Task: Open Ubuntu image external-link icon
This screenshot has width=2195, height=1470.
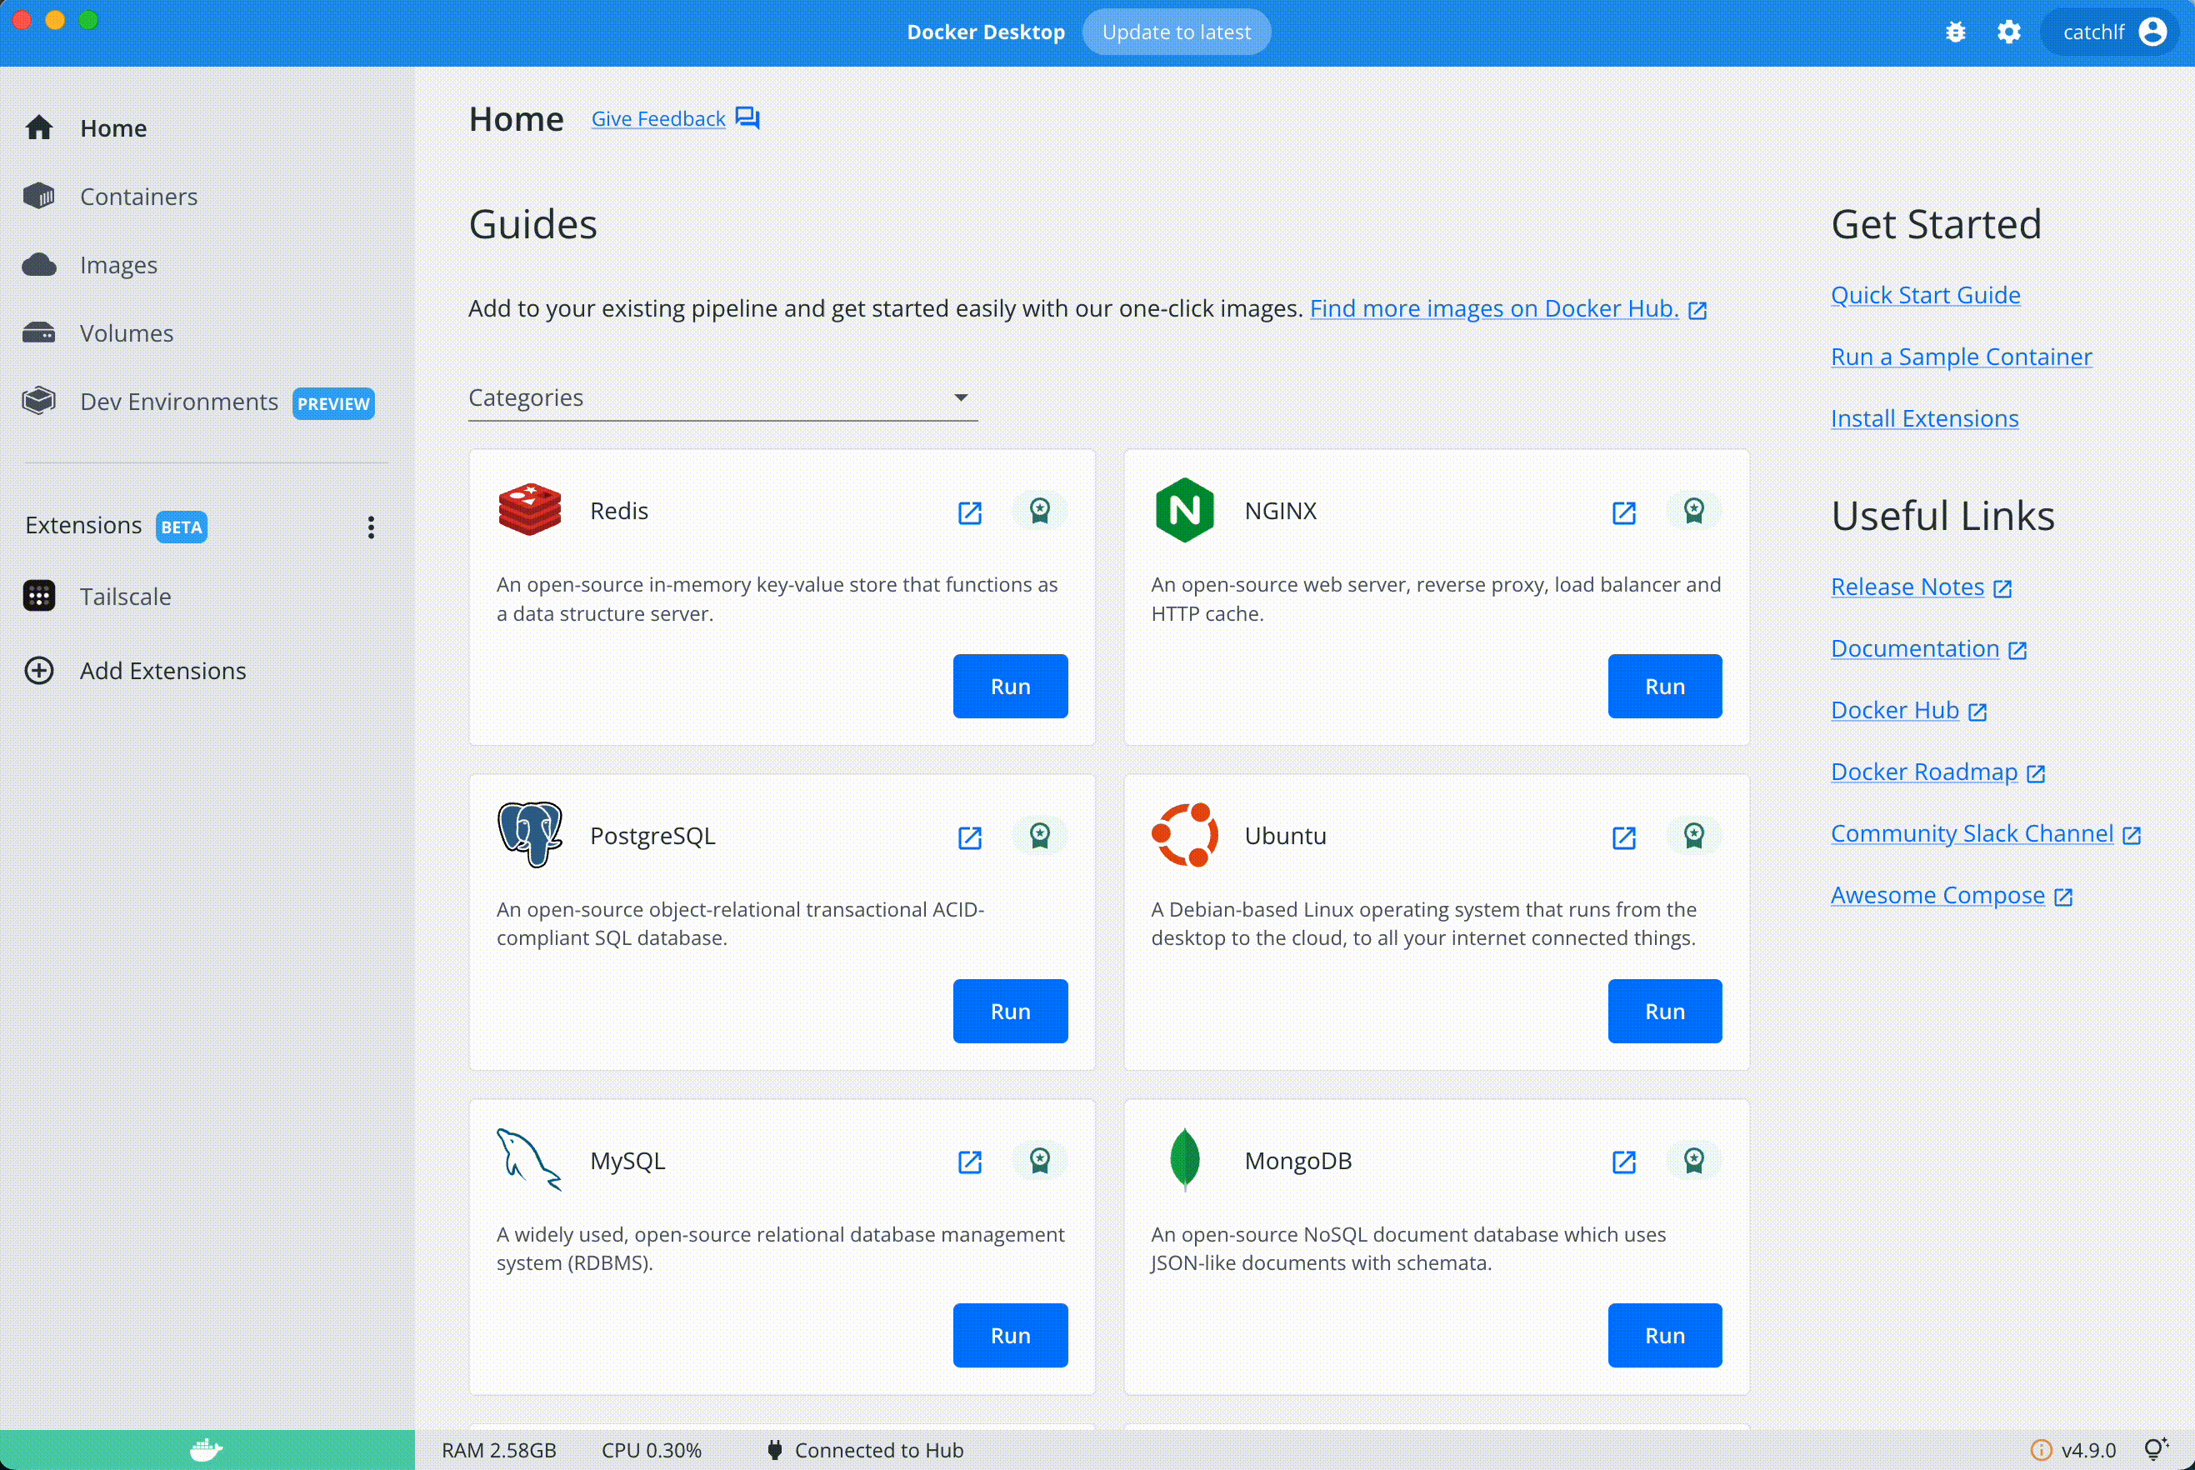Action: click(1623, 837)
